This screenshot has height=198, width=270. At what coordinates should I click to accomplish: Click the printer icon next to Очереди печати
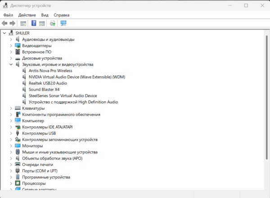pyautogui.click(x=18, y=164)
